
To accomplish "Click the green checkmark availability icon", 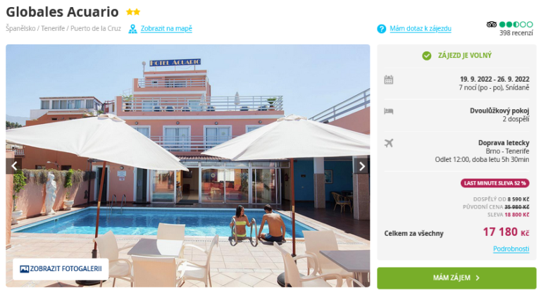I will point(427,56).
